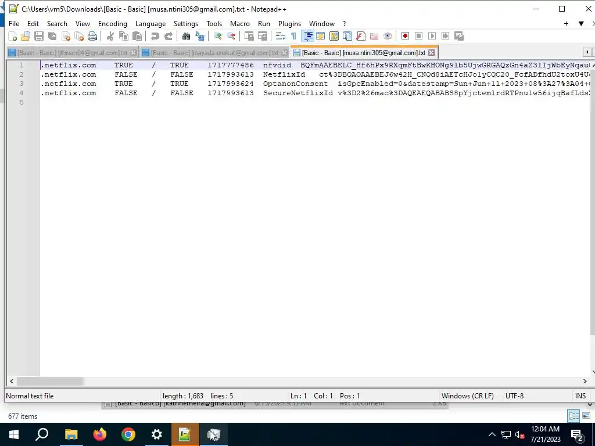Click the Zoom Out toolbar icon
Image resolution: width=595 pixels, height=446 pixels.
[231, 36]
